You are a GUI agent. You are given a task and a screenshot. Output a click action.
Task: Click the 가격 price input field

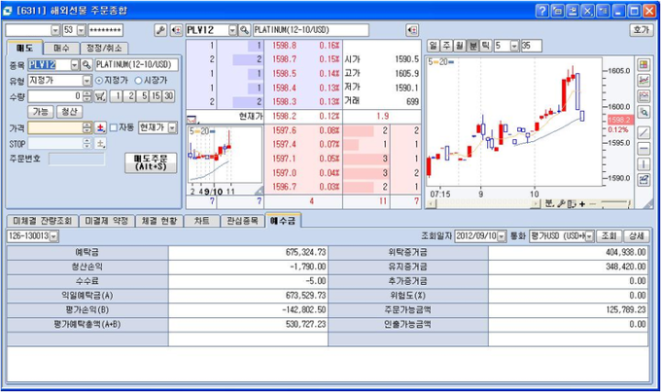pos(55,127)
